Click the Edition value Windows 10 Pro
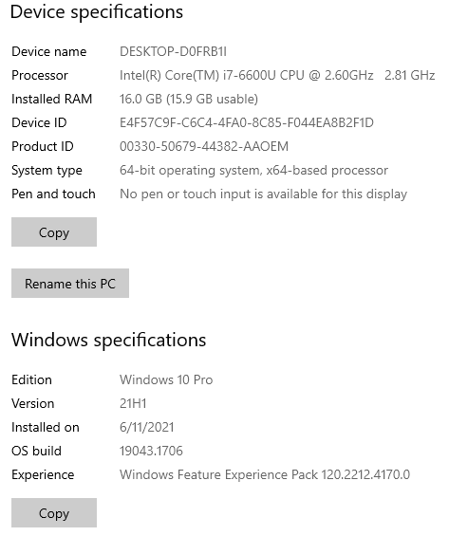 166,379
